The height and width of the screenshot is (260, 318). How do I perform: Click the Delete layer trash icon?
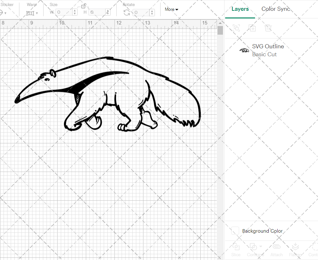(268, 28)
